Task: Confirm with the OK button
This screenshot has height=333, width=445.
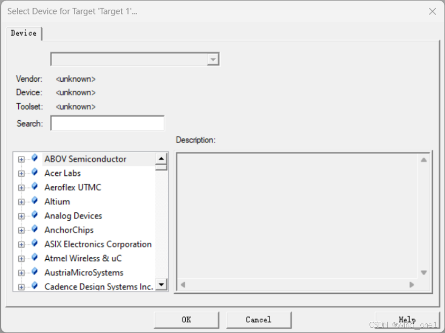Action: point(186,320)
